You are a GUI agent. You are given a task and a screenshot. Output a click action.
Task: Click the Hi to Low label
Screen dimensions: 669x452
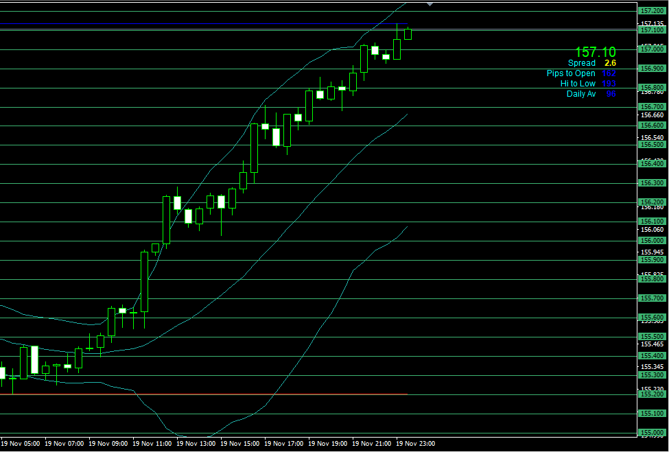[578, 84]
